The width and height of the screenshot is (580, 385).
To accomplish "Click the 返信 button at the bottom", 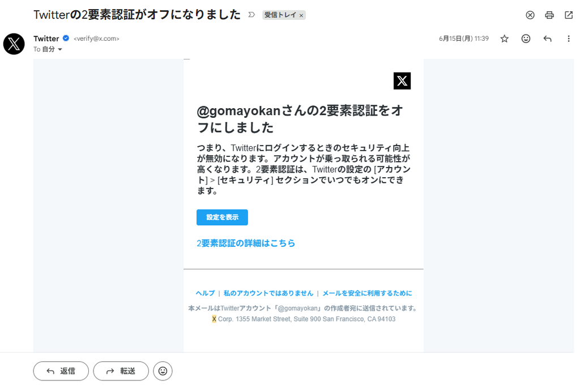I will click(61, 371).
